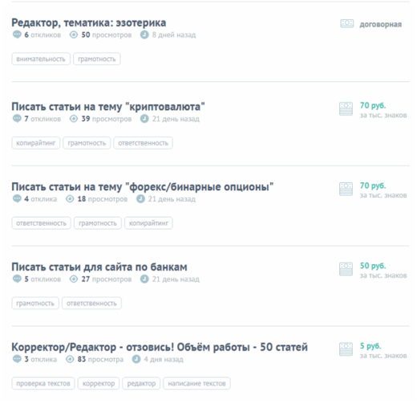Open the job 'Редактор, тематика: эзотерика'
The height and width of the screenshot is (404, 417).
pyautogui.click(x=89, y=23)
